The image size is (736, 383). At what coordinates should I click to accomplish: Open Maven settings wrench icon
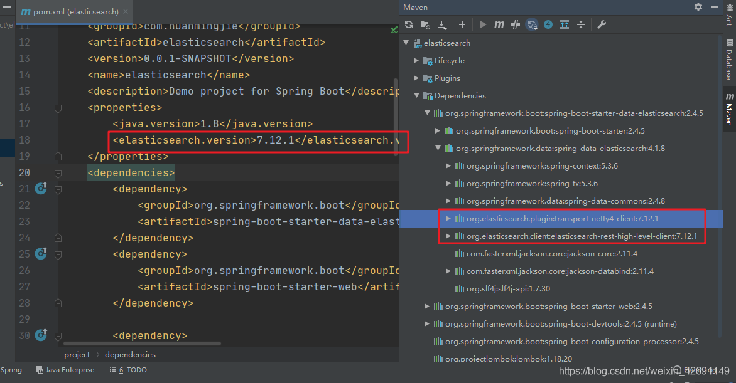[x=601, y=24]
